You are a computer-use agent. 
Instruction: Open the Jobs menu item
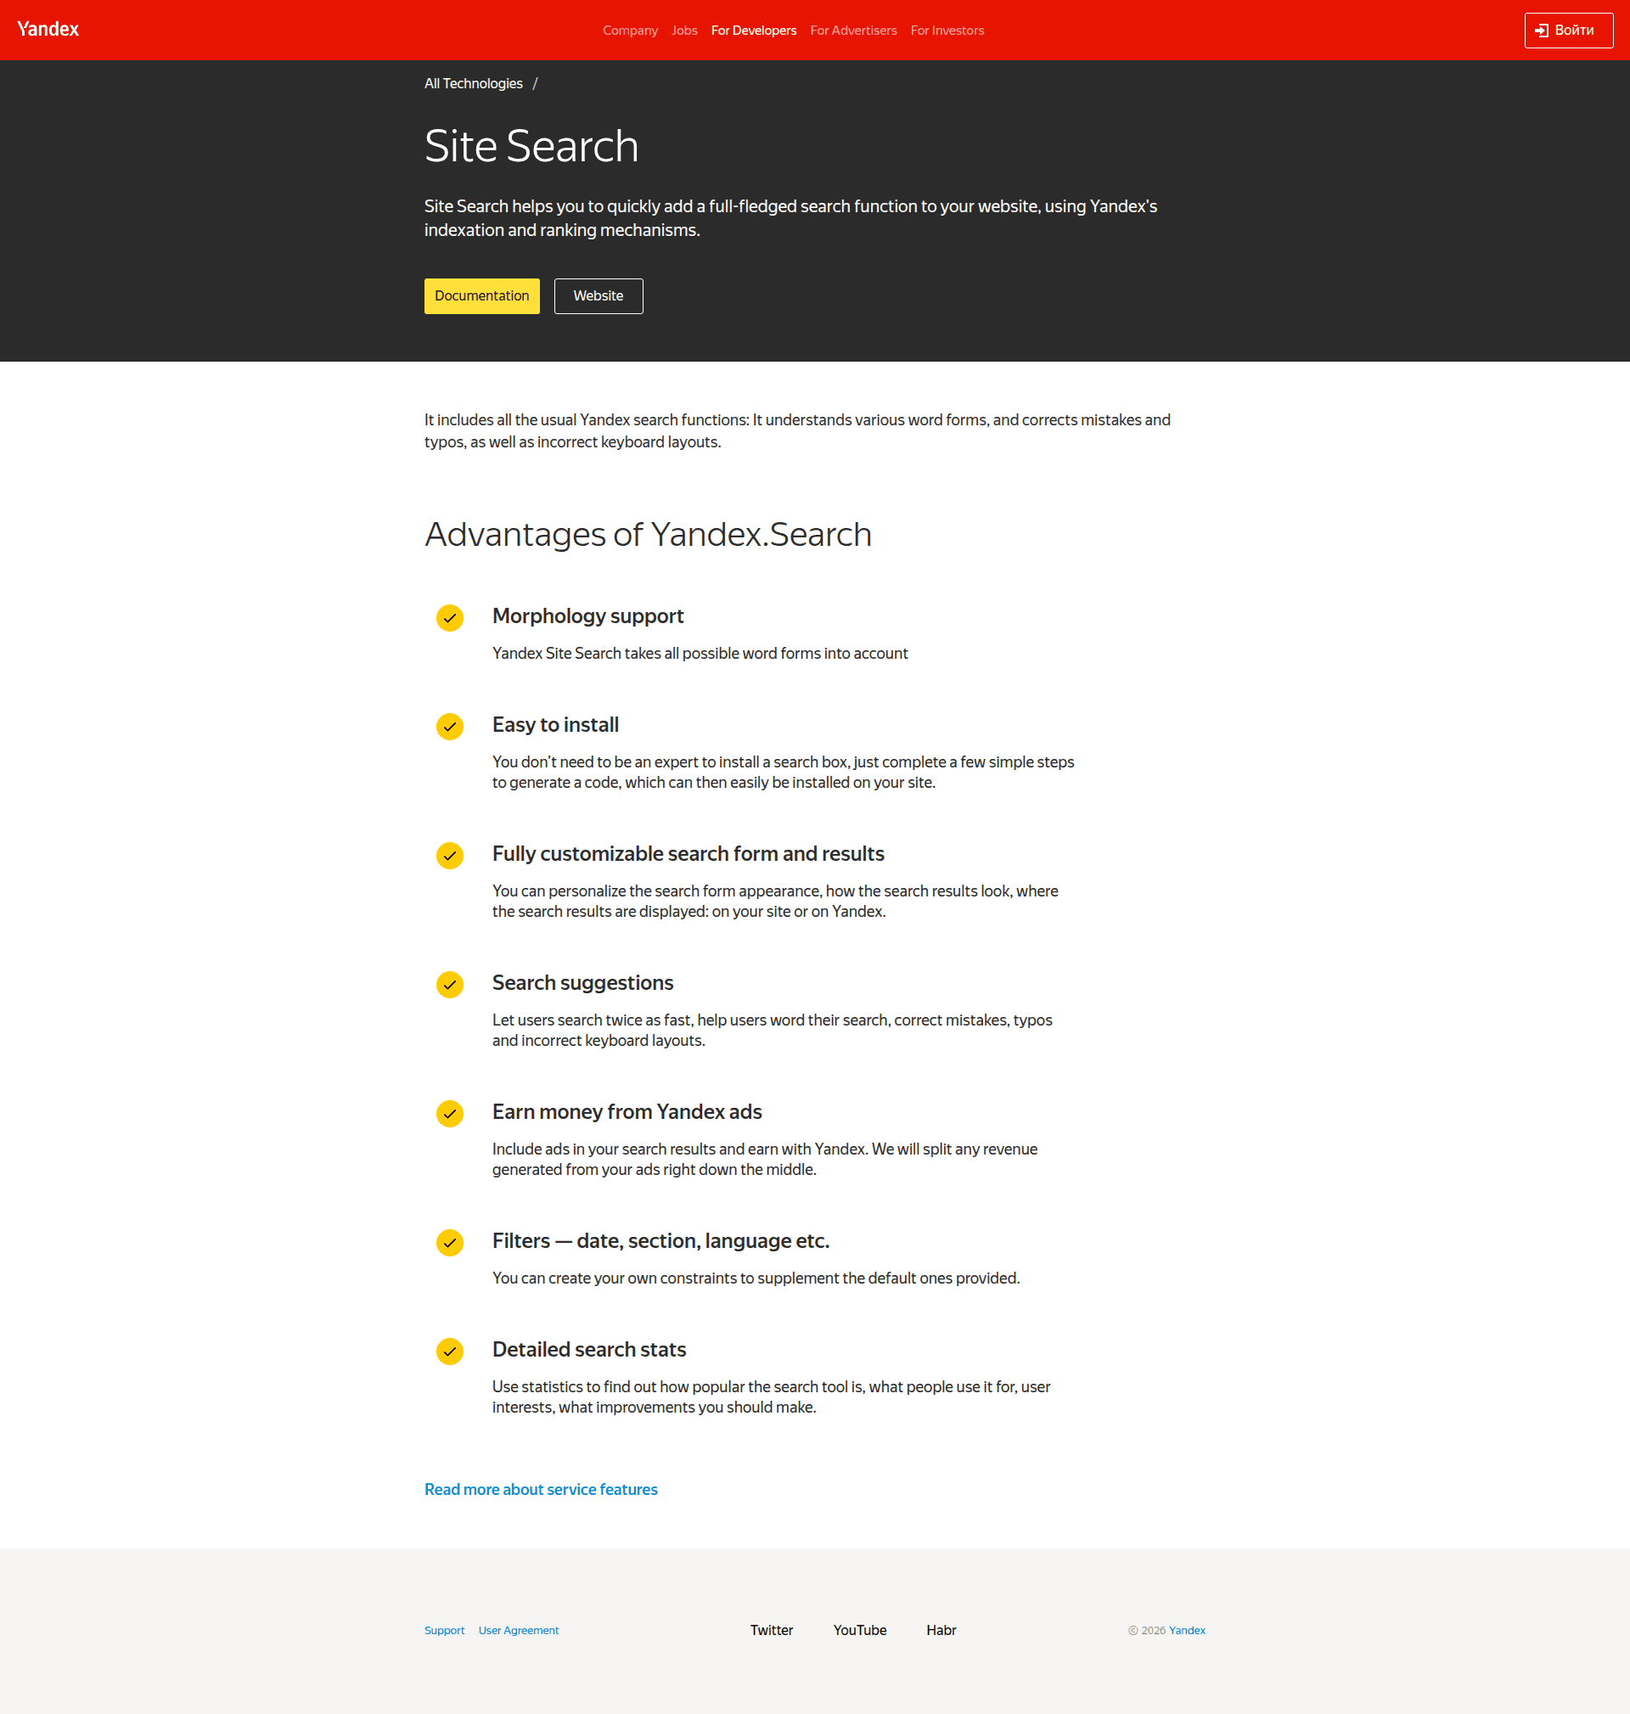(x=683, y=31)
